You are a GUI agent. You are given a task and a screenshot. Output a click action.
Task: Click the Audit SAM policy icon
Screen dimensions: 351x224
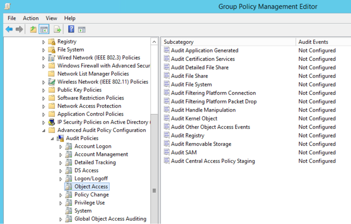[167, 152]
